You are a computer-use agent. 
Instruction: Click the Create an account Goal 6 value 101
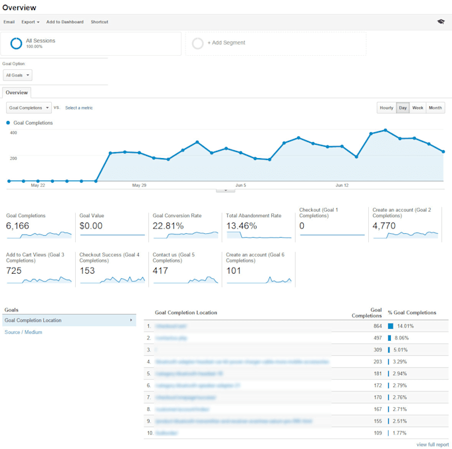233,270
